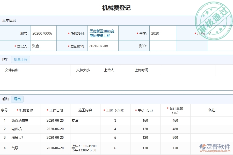Select the 机械名称 column header

pos(26,110)
